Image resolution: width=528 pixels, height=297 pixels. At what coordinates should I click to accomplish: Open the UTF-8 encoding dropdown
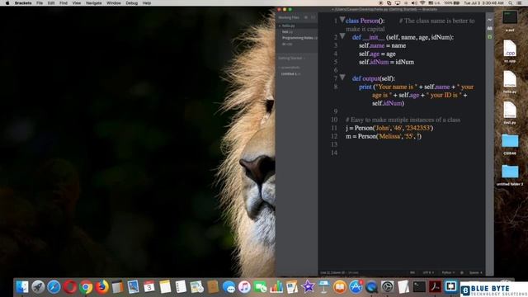tap(428, 273)
